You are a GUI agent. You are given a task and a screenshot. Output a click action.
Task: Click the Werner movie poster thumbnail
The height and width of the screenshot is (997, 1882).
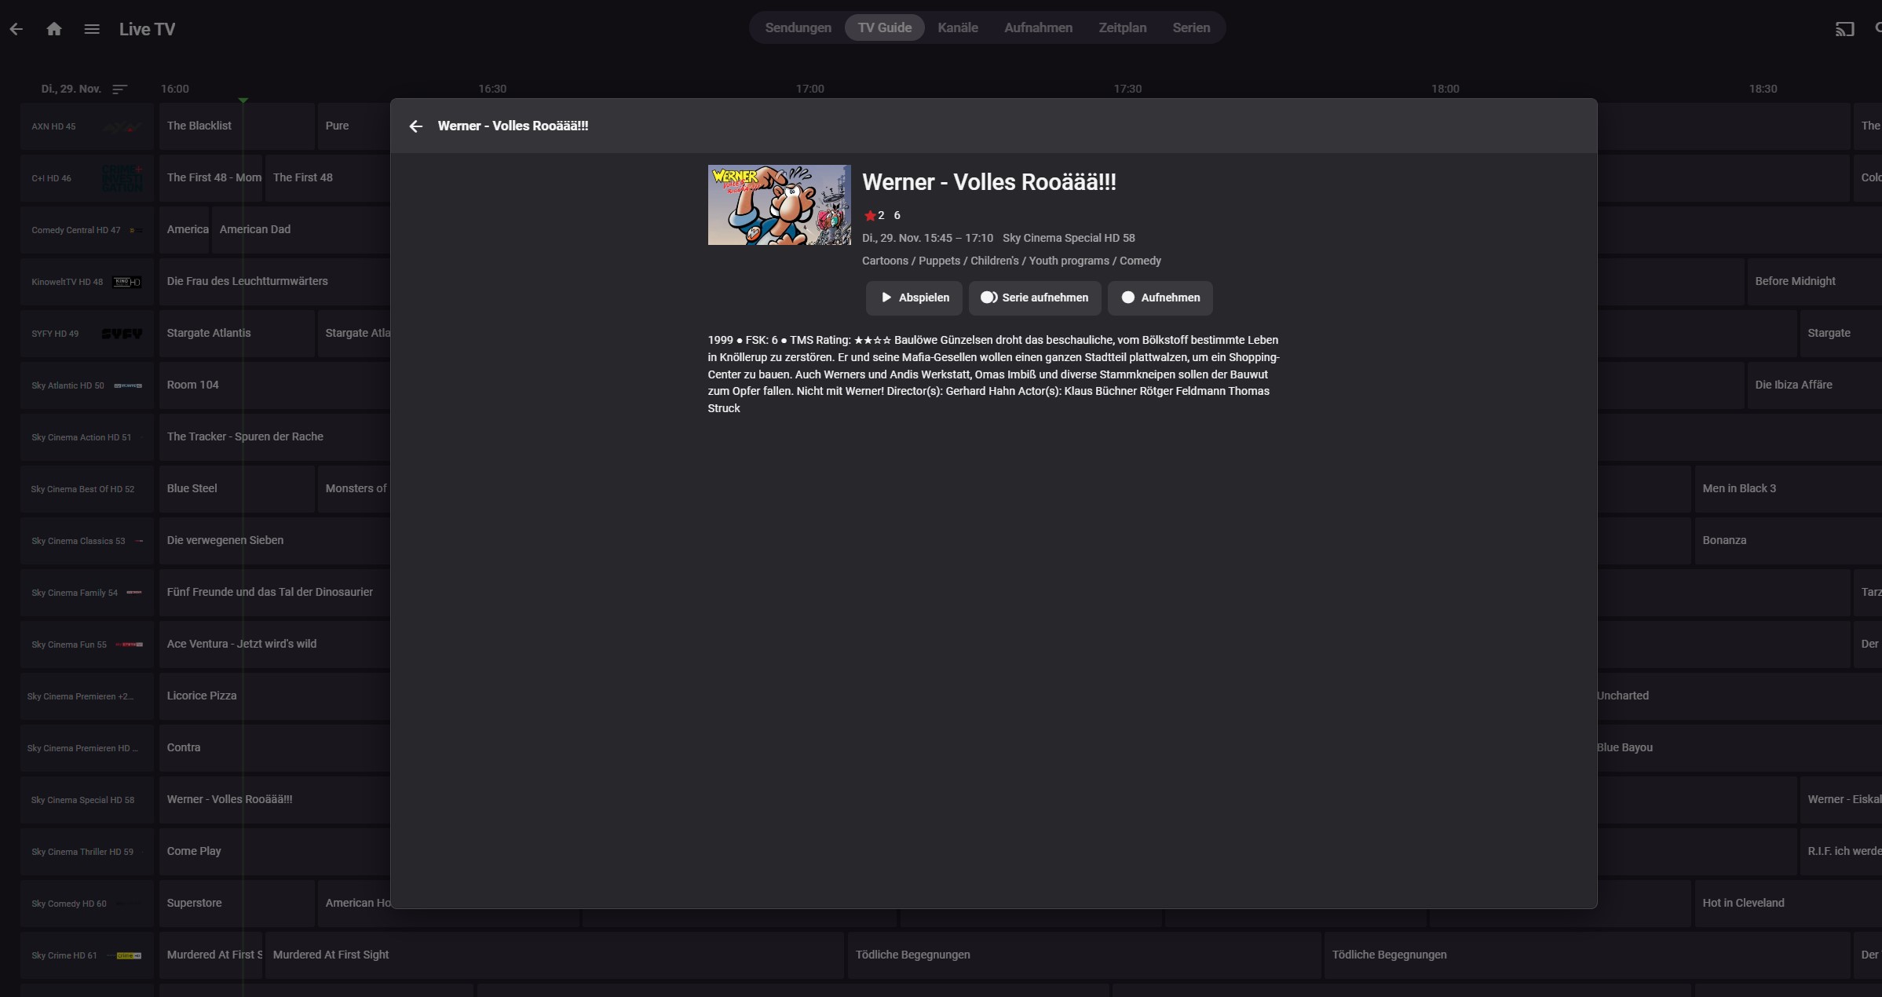coord(779,205)
